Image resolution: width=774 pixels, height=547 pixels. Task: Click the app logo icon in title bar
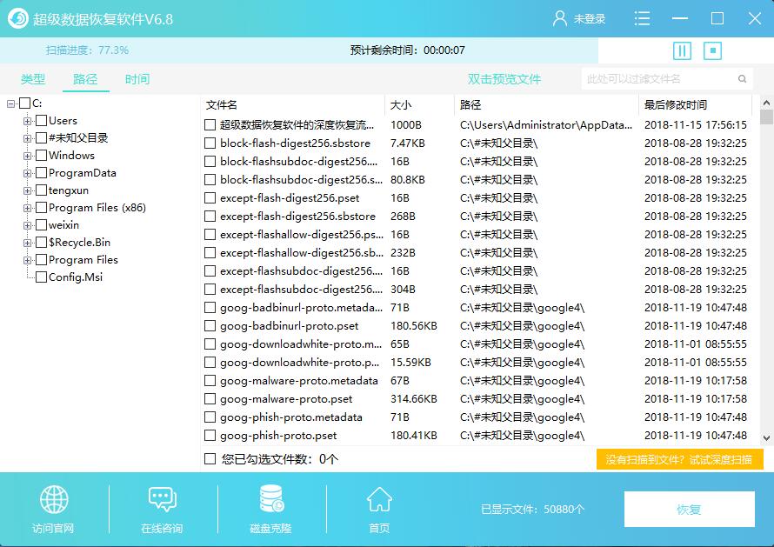pos(18,19)
